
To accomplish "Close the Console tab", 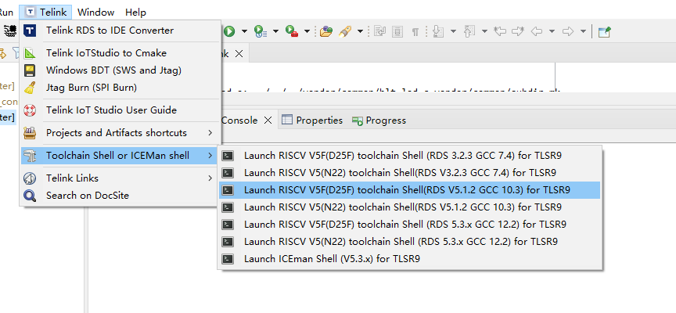I will point(268,121).
